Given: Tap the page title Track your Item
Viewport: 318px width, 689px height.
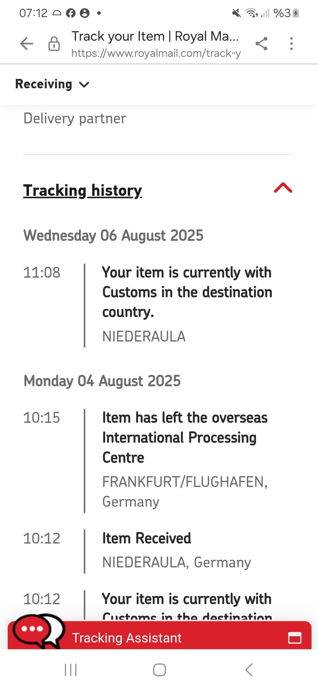Looking at the screenshot, I should point(118,36).
